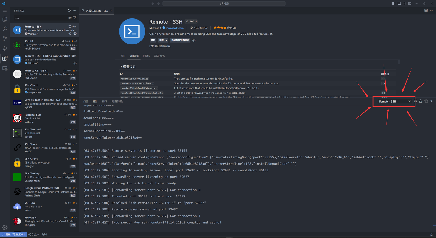
Task: Open the Remote Explorer view
Action: (5, 68)
